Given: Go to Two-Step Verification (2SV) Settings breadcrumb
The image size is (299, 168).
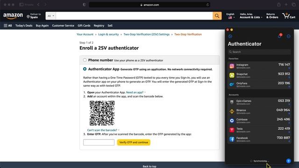Looking at the screenshot, I should pyautogui.click(x=146, y=34).
